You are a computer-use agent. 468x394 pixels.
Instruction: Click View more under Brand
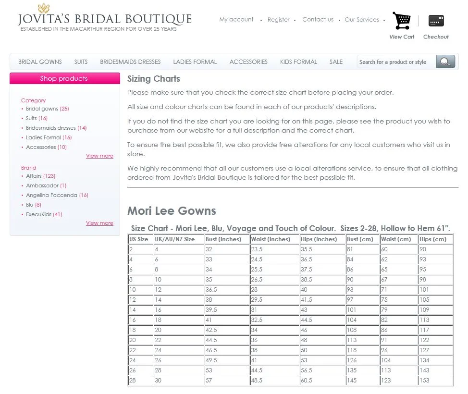click(99, 222)
